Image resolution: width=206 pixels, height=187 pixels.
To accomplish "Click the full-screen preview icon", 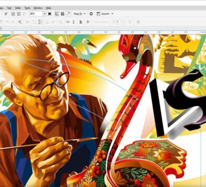I will [x=49, y=14].
